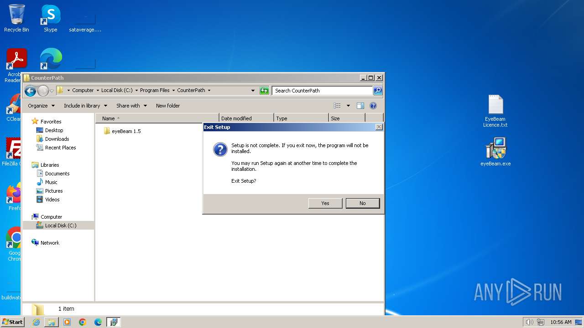Expand dropdown after CounterPath breadcrumb
The height and width of the screenshot is (328, 584).
click(209, 91)
